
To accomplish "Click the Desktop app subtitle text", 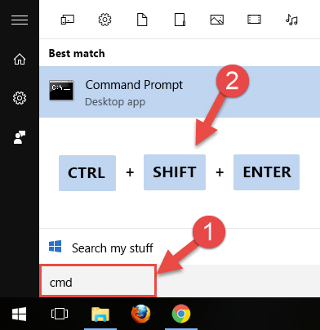I will [x=115, y=102].
